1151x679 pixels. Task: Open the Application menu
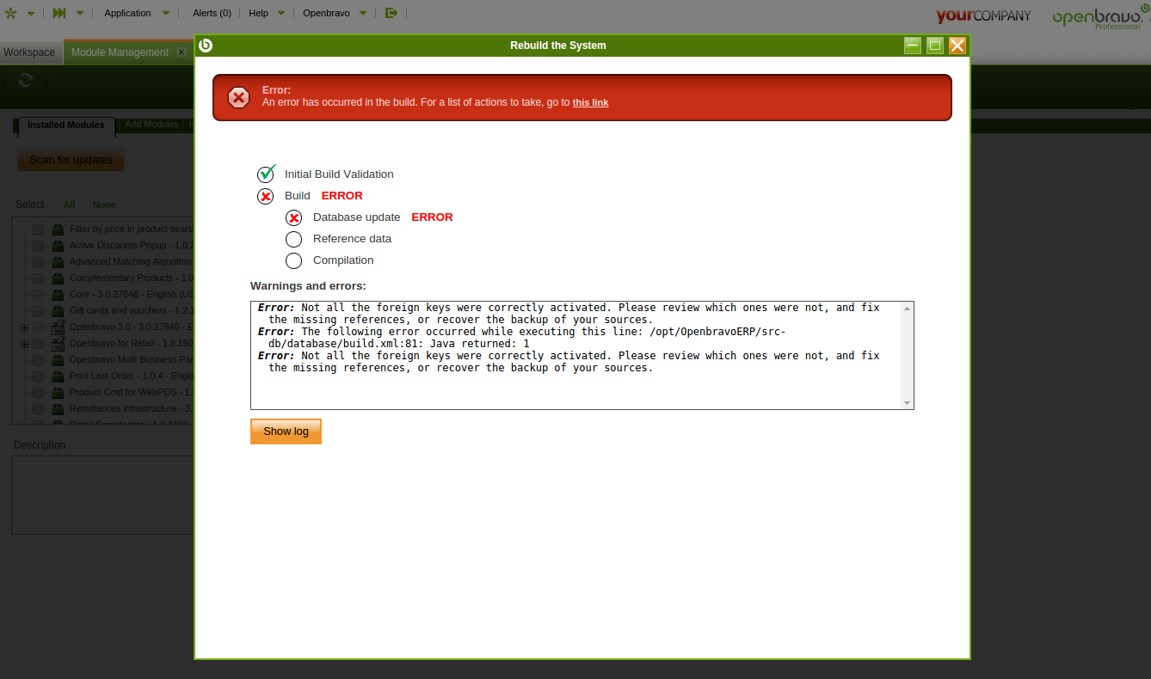(136, 13)
